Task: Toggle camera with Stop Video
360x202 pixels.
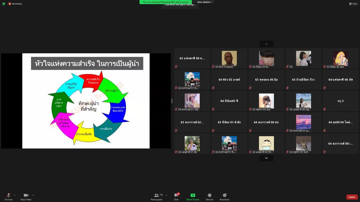Action: pyautogui.click(x=26, y=195)
